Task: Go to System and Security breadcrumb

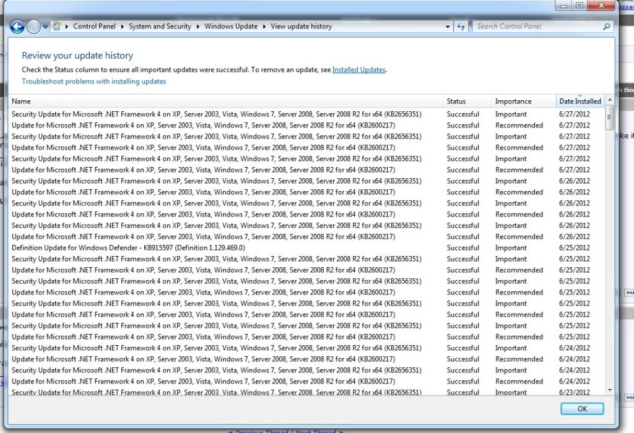Action: coord(160,26)
